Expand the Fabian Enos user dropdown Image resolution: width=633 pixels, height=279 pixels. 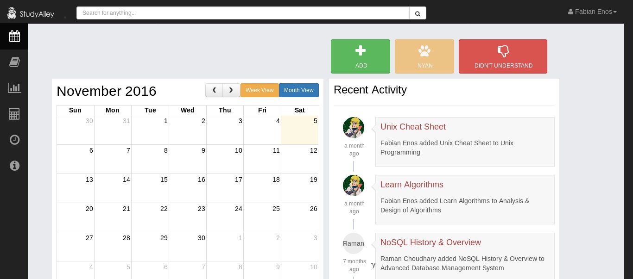pos(592,12)
